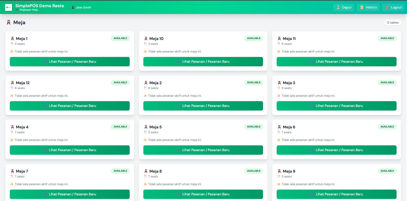Click the cutlery icon beside Meja 2's 8 seats

[145, 88]
